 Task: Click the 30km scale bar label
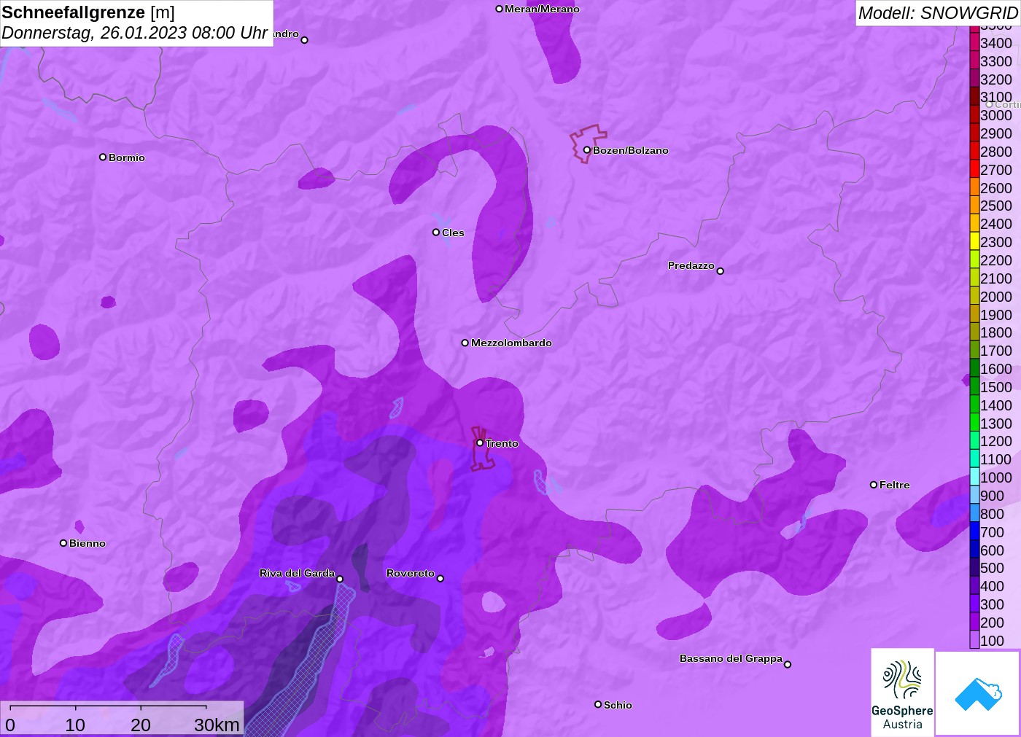[217, 725]
